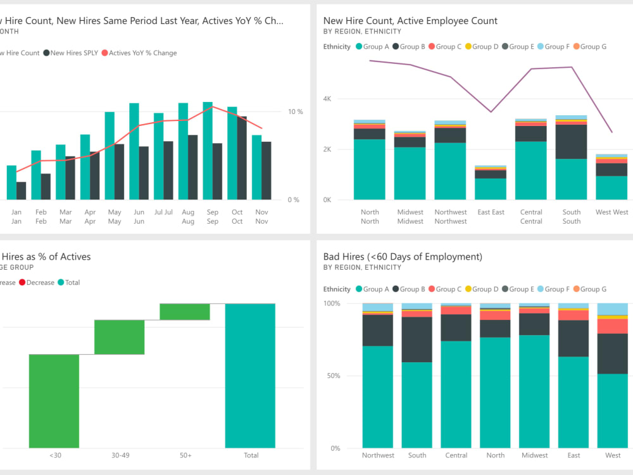
Task: Click the Ethnicity legend label to expand options
Action: [x=336, y=46]
